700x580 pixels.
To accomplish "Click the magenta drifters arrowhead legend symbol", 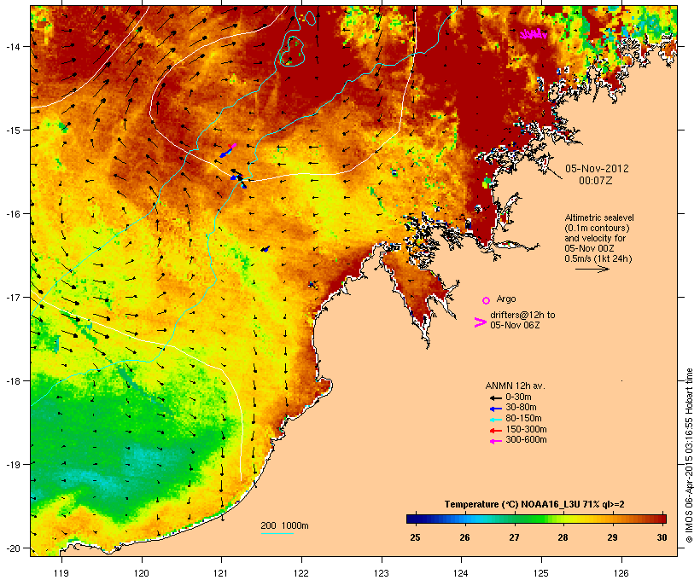I will 480,322.
